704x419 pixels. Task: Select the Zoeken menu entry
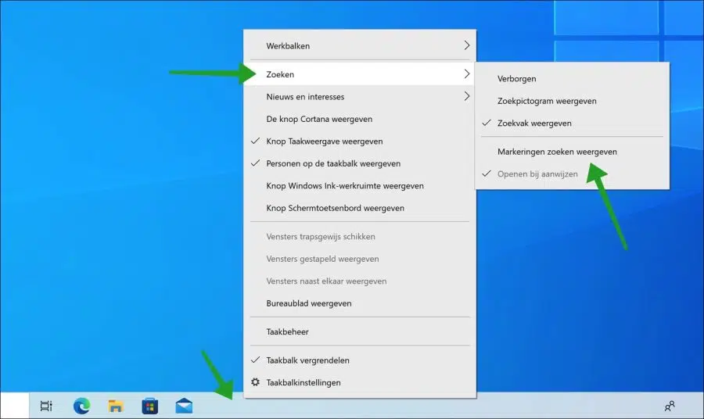point(360,74)
